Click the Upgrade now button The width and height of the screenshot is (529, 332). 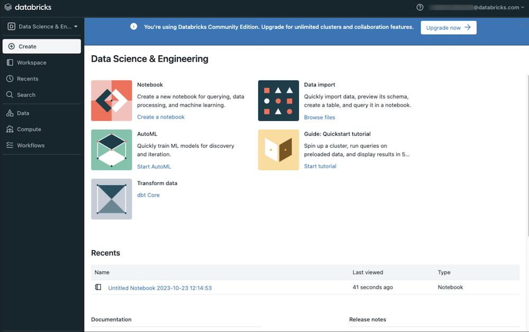pyautogui.click(x=449, y=27)
